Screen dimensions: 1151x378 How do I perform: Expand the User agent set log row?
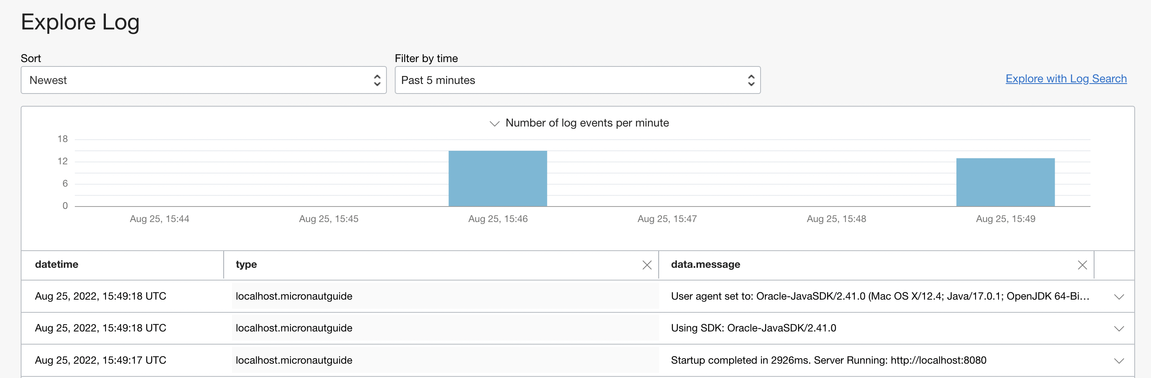[1118, 297]
